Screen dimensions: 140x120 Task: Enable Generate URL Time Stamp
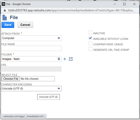pos(90,49)
